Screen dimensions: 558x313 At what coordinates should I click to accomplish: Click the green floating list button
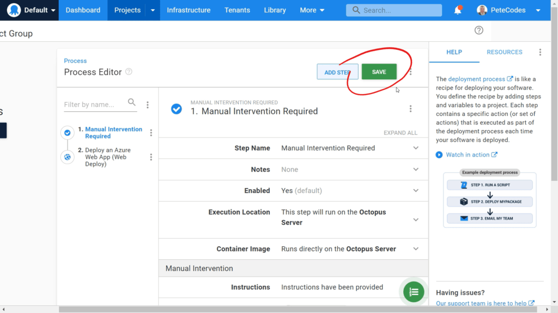[x=414, y=292]
